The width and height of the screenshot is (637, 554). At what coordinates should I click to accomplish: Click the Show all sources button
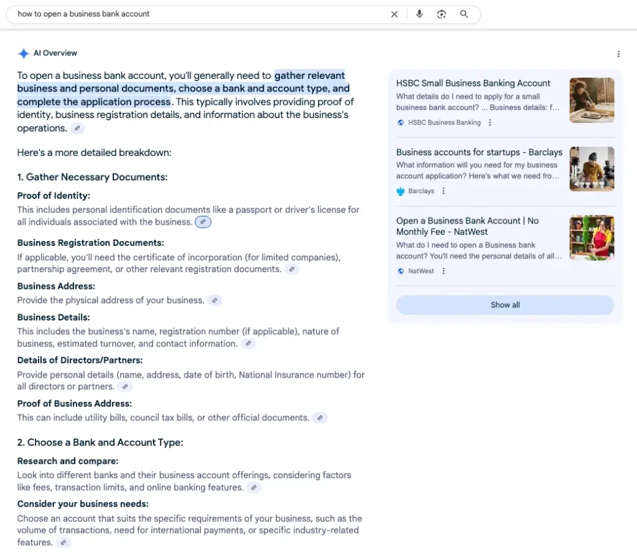(505, 305)
